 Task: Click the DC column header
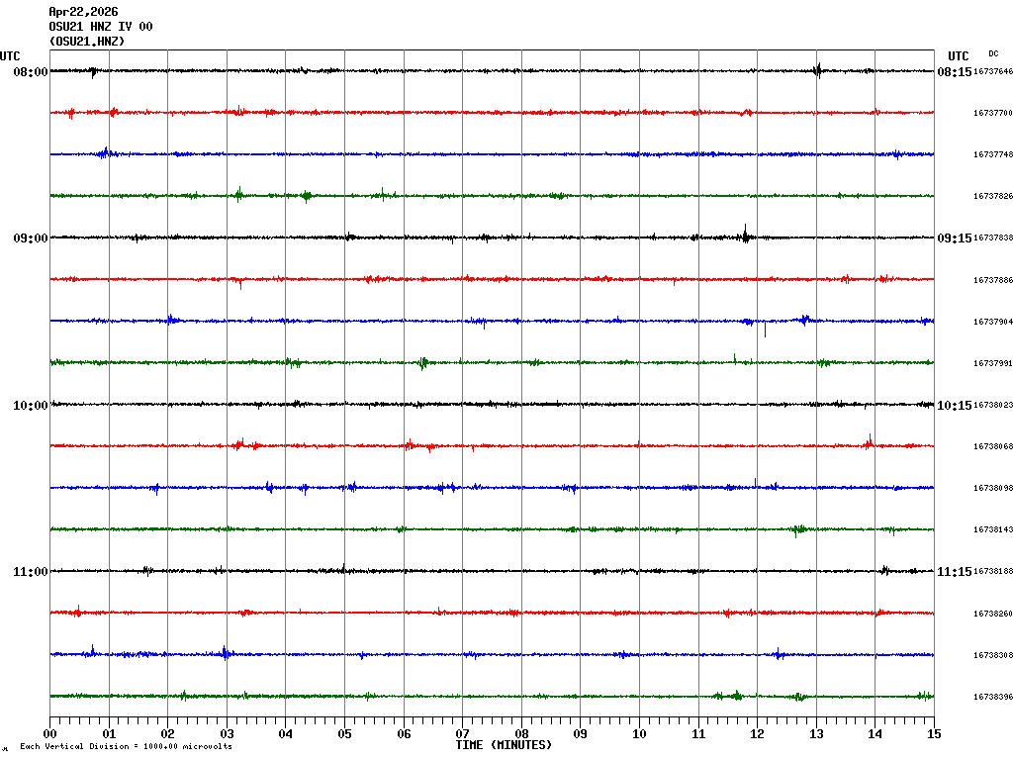(993, 53)
